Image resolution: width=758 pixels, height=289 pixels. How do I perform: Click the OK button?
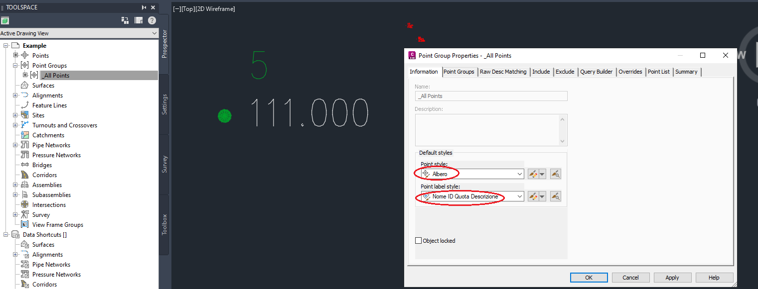pos(589,278)
